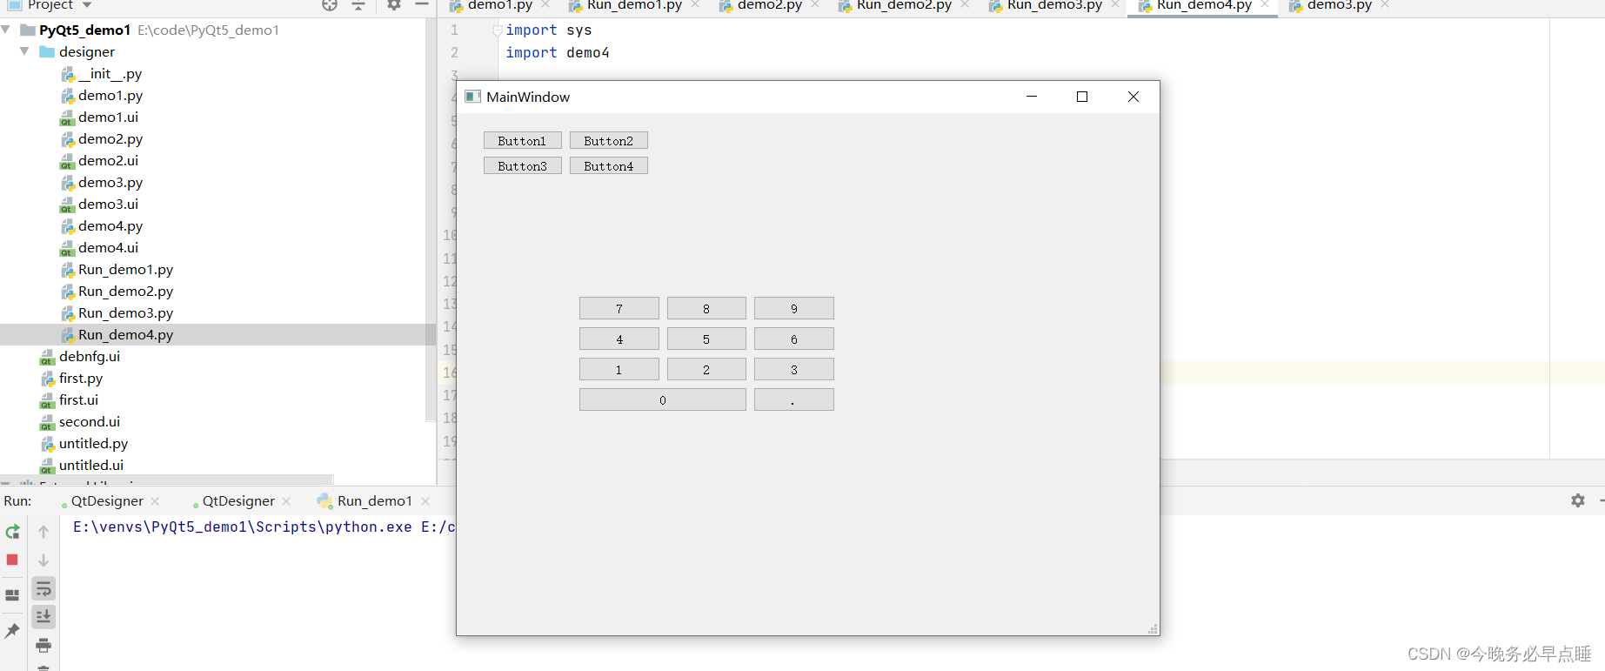Collapse the designer folder
This screenshot has width=1605, height=671.
(x=24, y=51)
